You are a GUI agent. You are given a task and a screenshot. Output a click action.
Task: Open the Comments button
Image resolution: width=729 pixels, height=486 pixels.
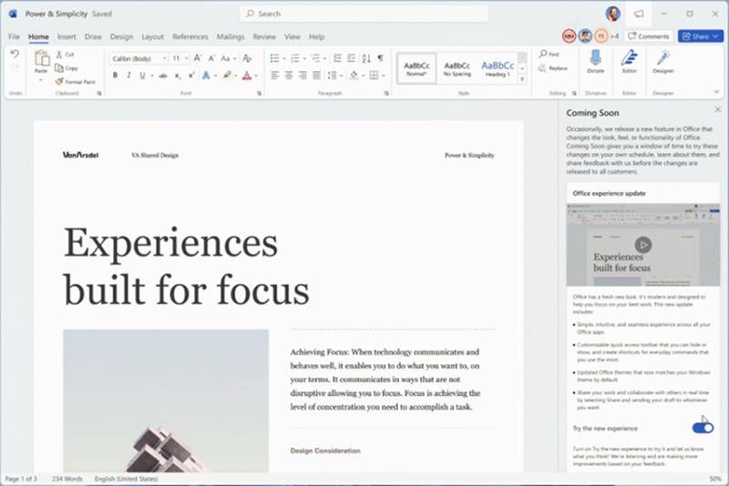pyautogui.click(x=649, y=36)
